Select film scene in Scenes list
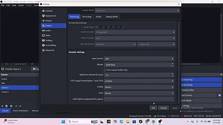 (x=20, y=83)
